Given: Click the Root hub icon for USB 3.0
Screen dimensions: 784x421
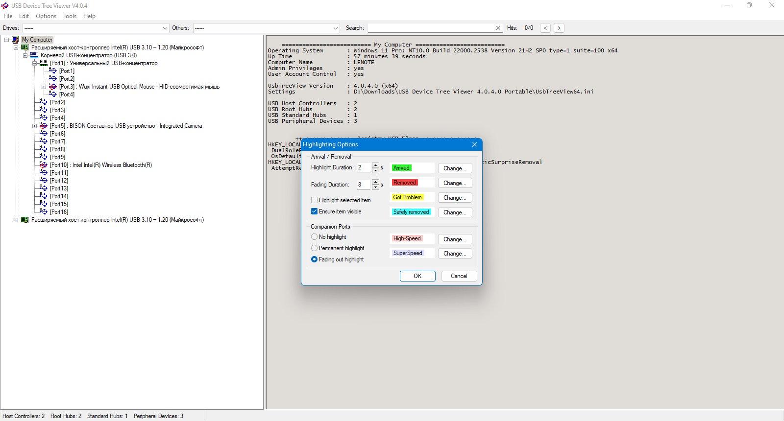Looking at the screenshot, I should pos(34,55).
